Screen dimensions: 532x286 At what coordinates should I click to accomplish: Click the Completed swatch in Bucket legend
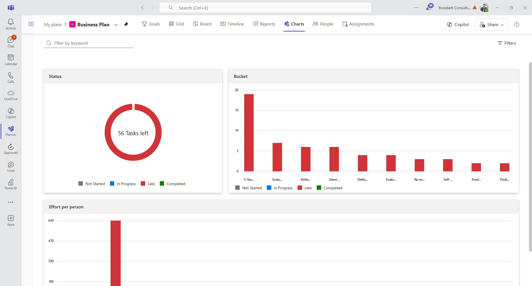coord(319,188)
